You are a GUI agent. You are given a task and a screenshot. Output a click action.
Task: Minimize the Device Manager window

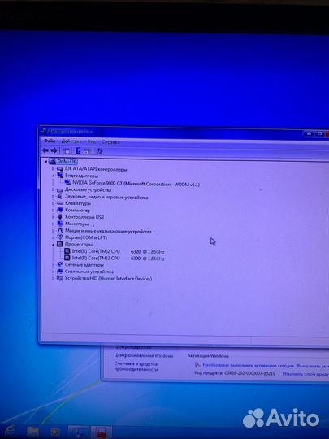click(309, 134)
